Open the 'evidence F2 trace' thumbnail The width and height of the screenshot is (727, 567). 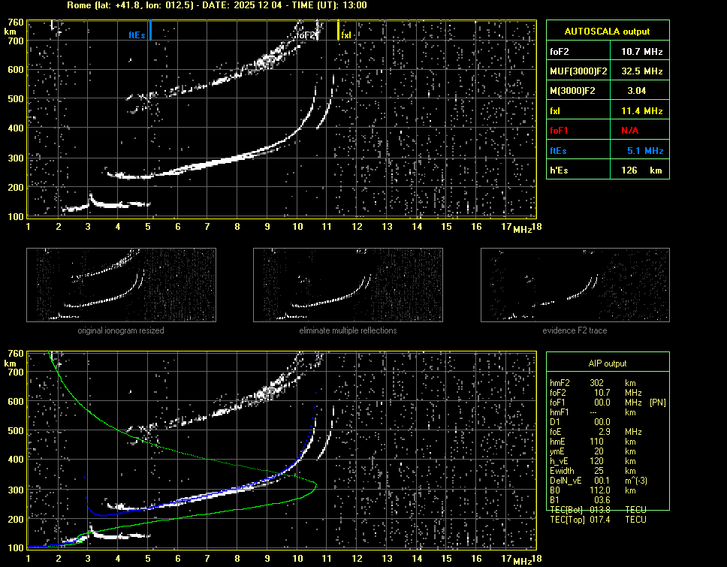tap(575, 286)
